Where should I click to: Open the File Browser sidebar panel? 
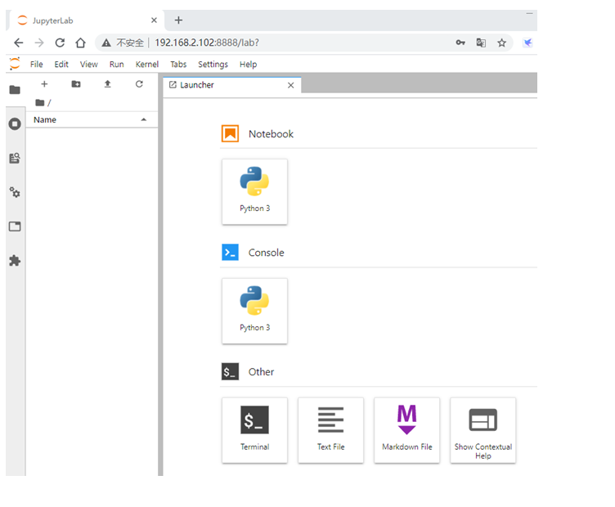[x=15, y=90]
